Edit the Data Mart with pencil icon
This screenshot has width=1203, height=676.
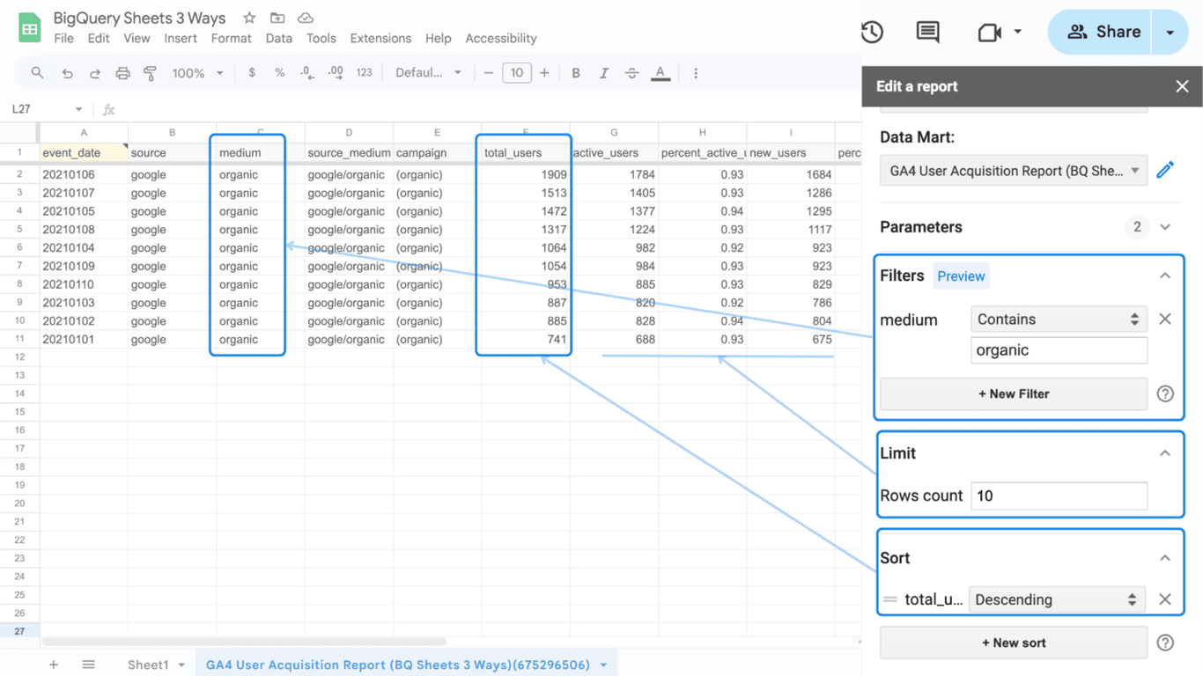click(1165, 170)
